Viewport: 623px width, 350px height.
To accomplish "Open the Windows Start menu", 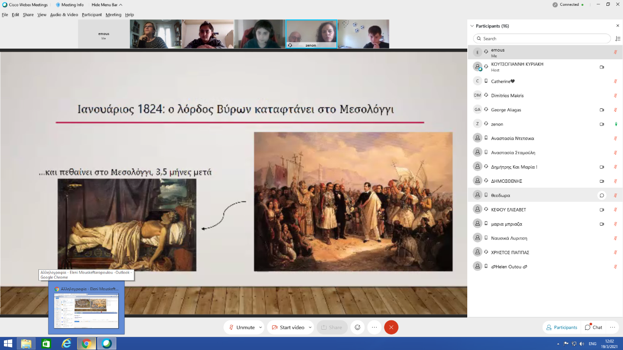I will (8, 344).
